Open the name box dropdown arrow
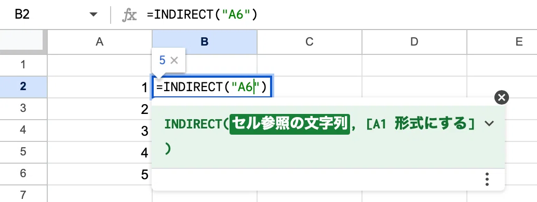This screenshot has width=537, height=202. (93, 15)
